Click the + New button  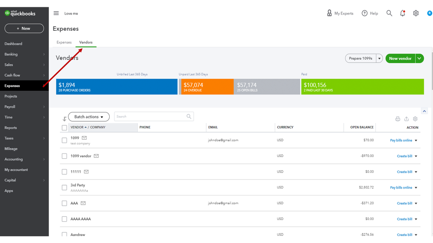click(x=24, y=29)
